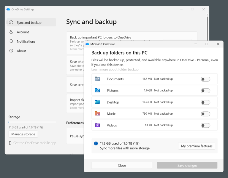The image size is (228, 178).
Task: Click the Desktop folder icon
Action: click(x=97, y=102)
